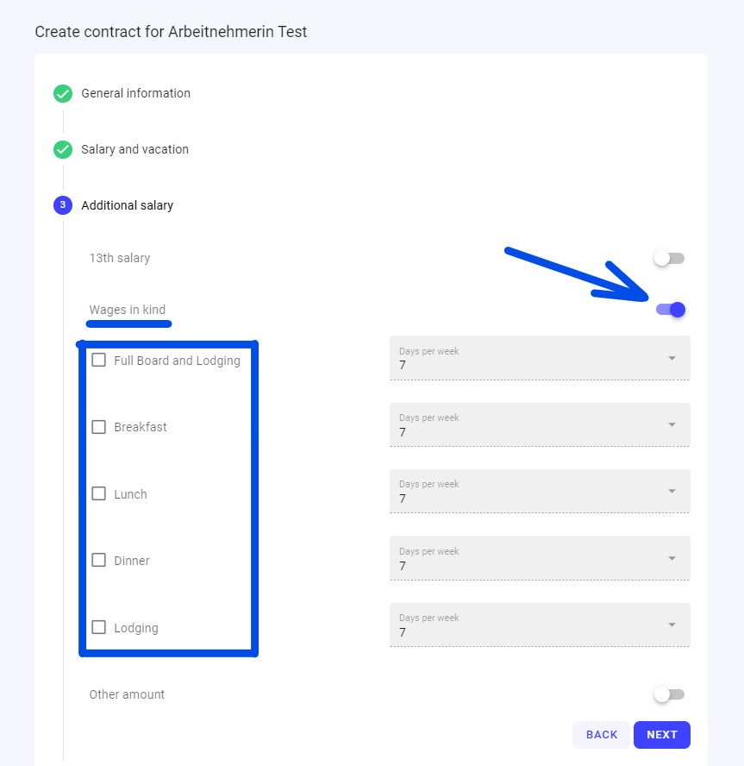Tick the Breakfast checkbox
The height and width of the screenshot is (766, 744).
[99, 427]
